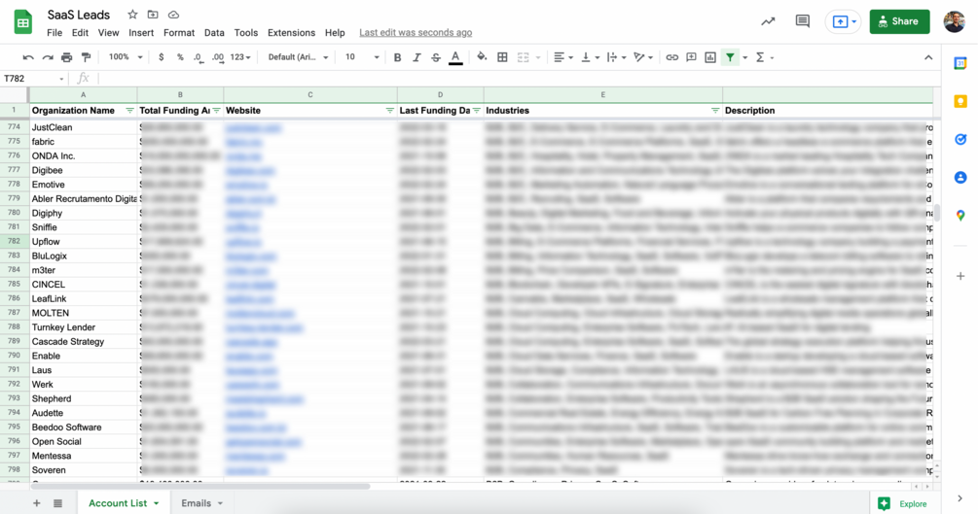This screenshot has height=514, width=978.
Task: Switch to the Emails sheet tab
Action: [x=201, y=502]
